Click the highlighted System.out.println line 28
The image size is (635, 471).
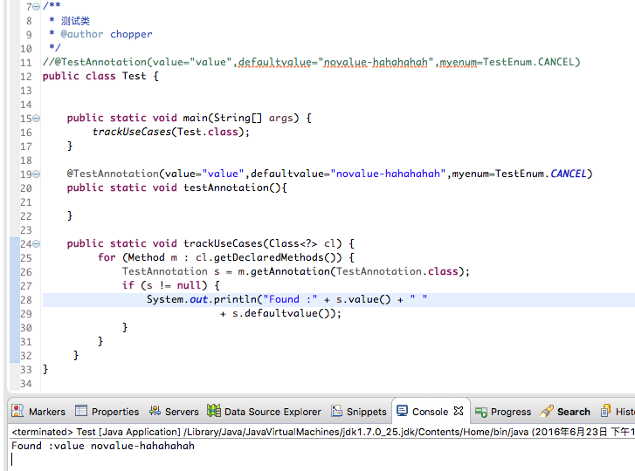(x=286, y=299)
